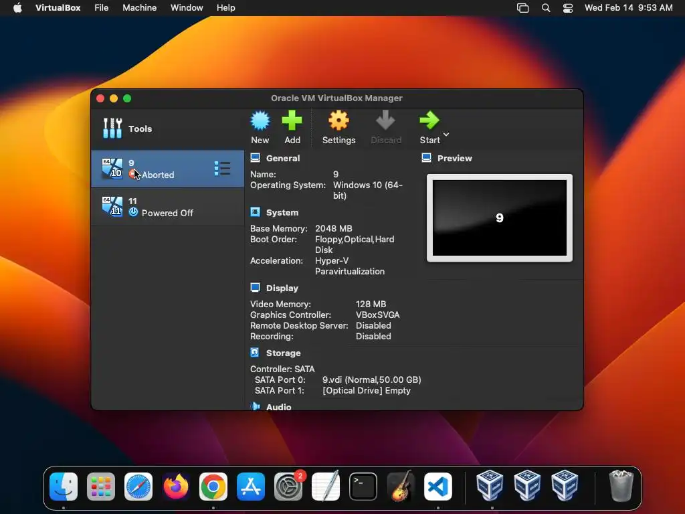Image resolution: width=685 pixels, height=514 pixels.
Task: Open the File menu
Action: pyautogui.click(x=102, y=8)
